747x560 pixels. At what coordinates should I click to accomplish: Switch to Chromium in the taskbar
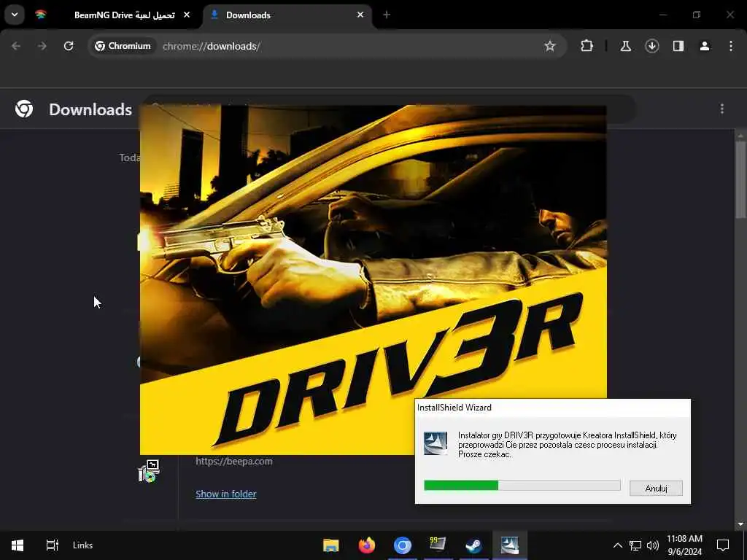point(403,545)
